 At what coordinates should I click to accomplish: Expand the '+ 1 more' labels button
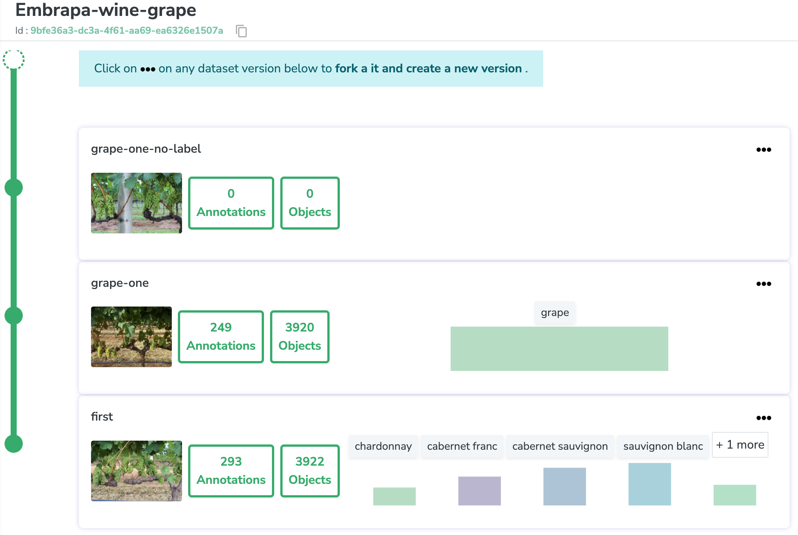[x=740, y=445]
